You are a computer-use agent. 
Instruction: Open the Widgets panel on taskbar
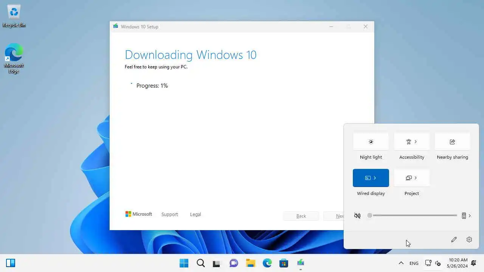point(11,263)
